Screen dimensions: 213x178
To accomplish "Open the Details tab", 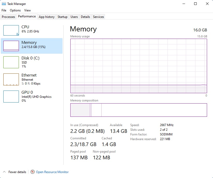I will coord(85,17).
